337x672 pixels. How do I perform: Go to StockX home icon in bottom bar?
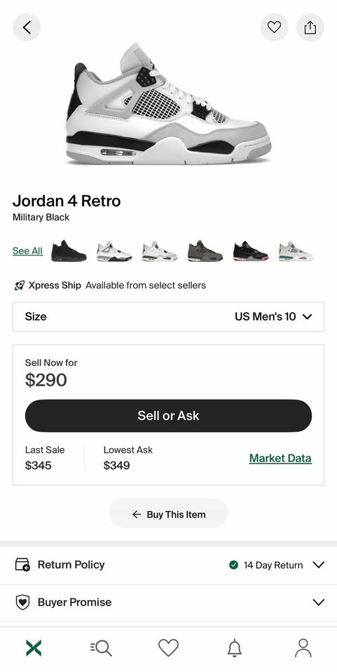(34, 648)
